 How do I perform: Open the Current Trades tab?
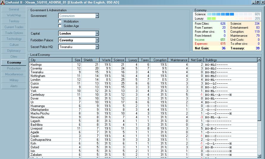coord(14,27)
